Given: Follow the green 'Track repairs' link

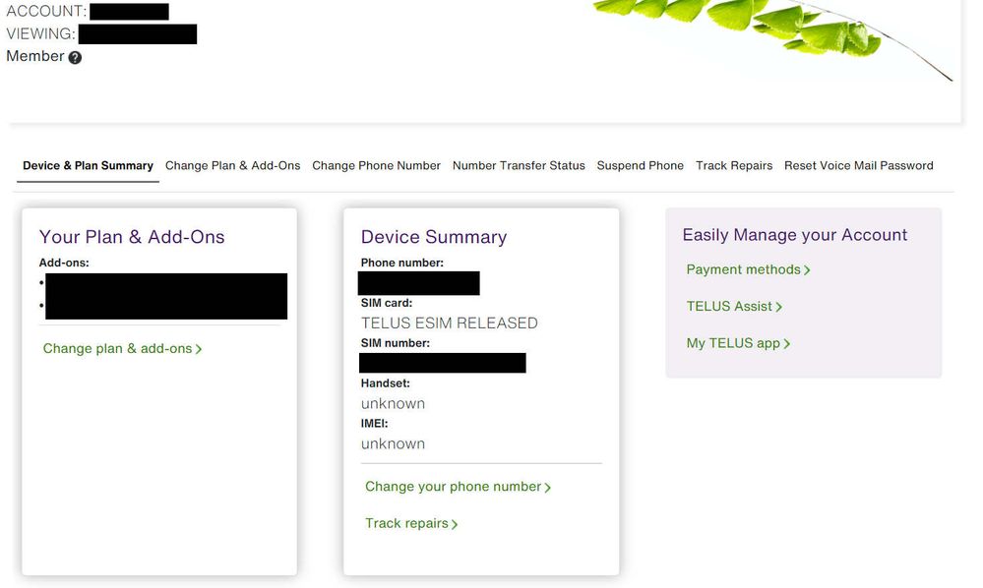Looking at the screenshot, I should click(406, 523).
